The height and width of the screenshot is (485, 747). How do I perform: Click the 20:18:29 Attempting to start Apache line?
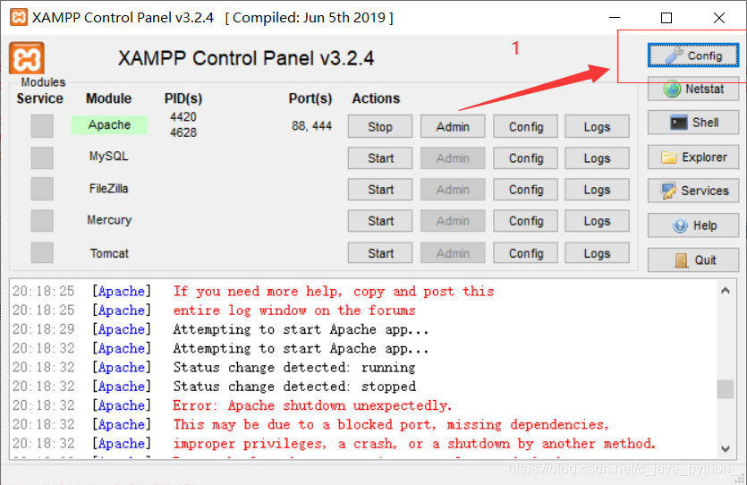point(301,329)
